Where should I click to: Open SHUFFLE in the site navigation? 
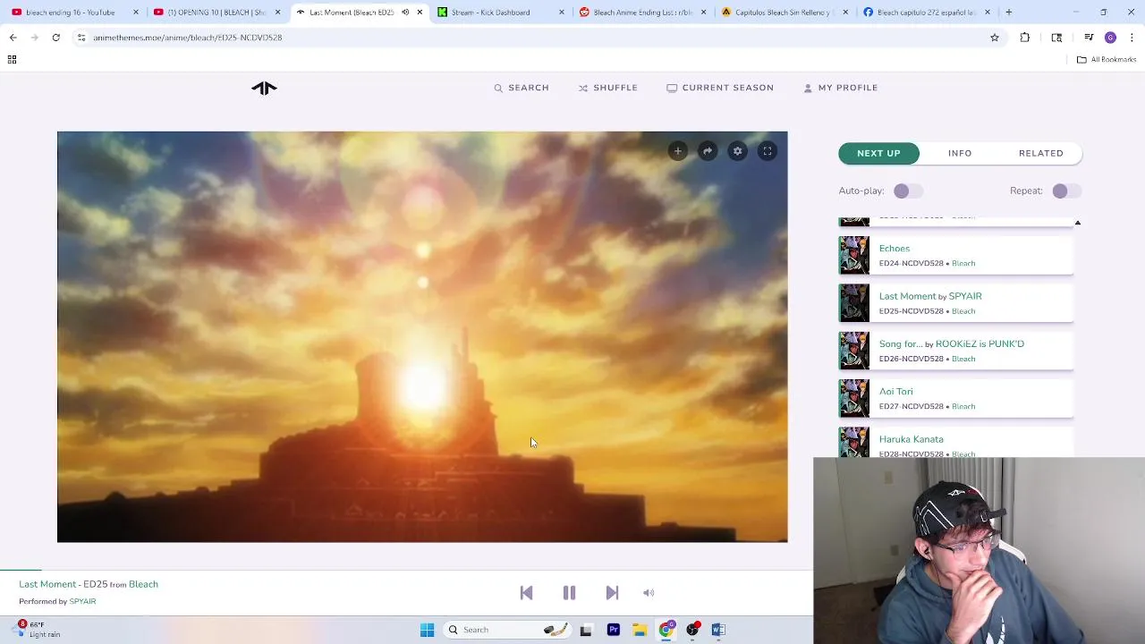click(607, 88)
